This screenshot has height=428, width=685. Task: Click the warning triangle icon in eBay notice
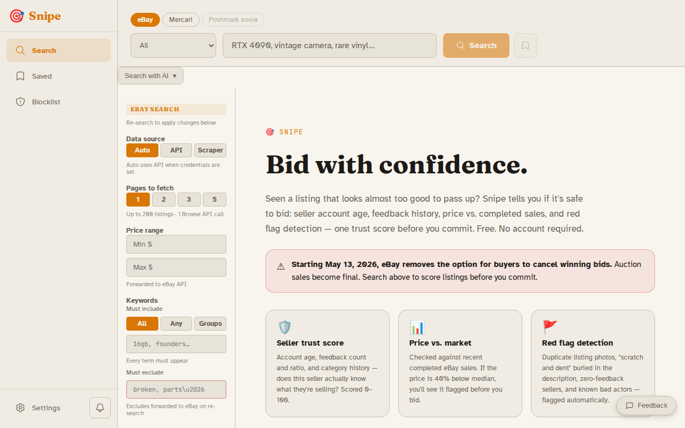[x=281, y=266]
